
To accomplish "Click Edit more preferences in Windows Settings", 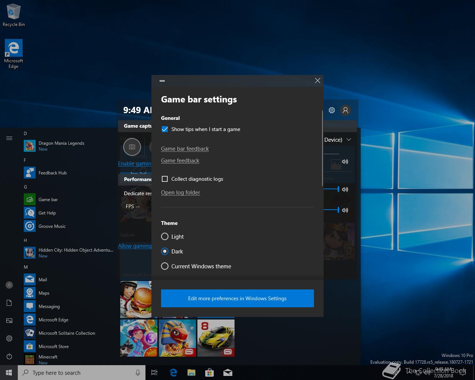I will pyautogui.click(x=237, y=298).
